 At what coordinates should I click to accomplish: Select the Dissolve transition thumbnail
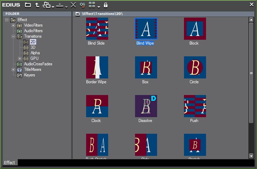tap(146, 106)
